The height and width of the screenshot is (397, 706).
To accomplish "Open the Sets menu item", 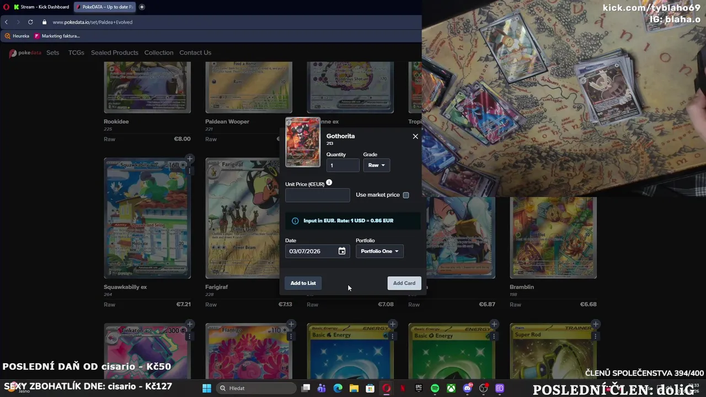I will pyautogui.click(x=52, y=53).
